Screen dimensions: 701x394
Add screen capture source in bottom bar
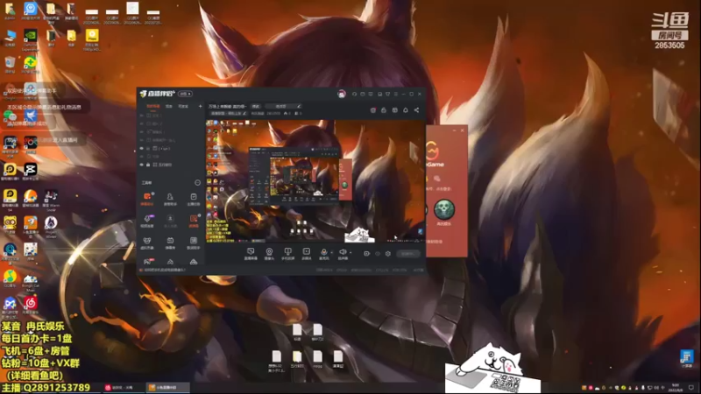point(251,253)
